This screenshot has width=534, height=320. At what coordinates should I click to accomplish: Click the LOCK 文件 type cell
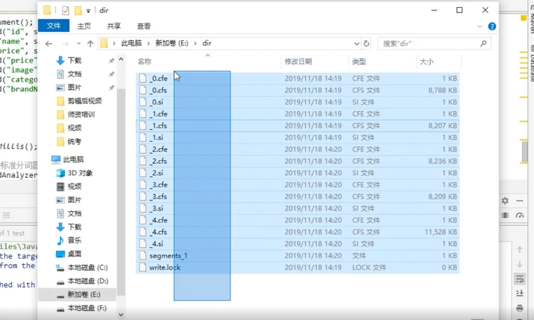[x=369, y=267]
